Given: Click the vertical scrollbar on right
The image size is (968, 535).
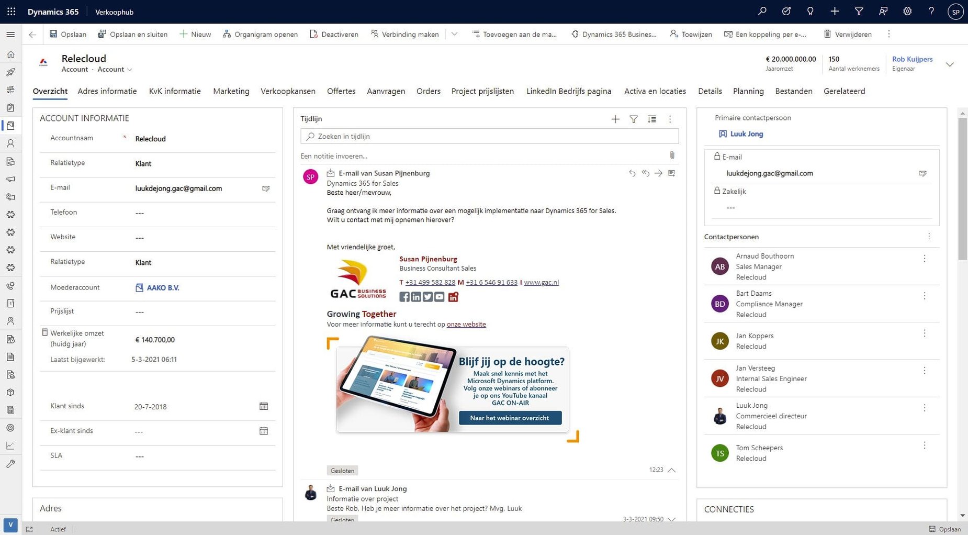Looking at the screenshot, I should click(x=962, y=188).
